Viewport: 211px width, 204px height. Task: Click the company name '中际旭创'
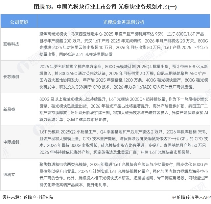pyautogui.click(x=11, y=142)
